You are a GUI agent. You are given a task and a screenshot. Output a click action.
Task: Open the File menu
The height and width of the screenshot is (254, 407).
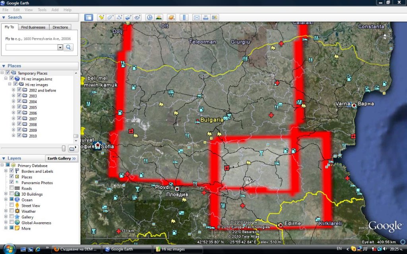tap(5, 10)
